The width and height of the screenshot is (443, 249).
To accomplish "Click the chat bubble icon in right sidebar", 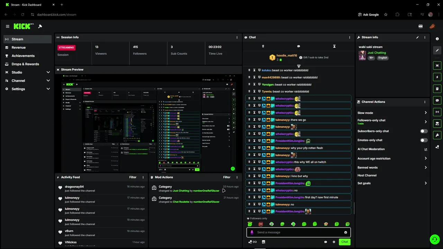I will click(x=437, y=100).
